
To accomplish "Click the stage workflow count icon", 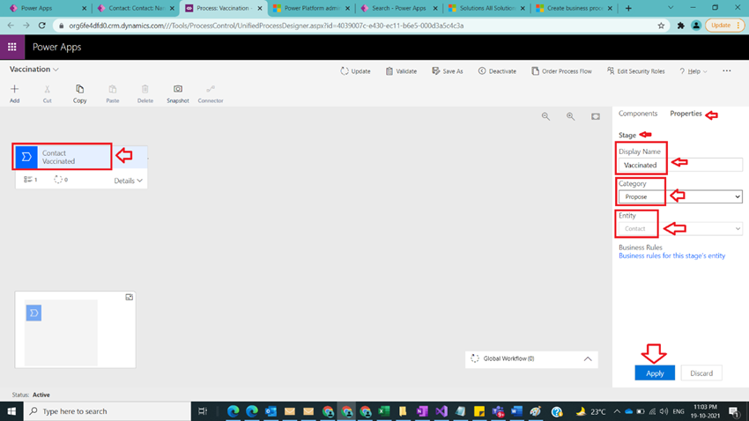I will [58, 180].
